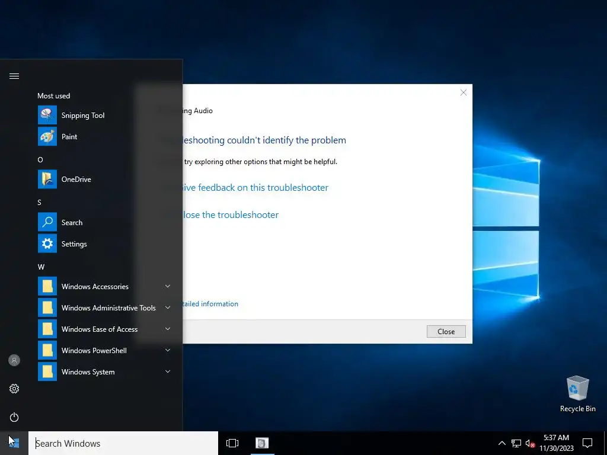607x455 pixels.
Task: Select the Recycle Bin desktop icon
Action: (x=577, y=394)
